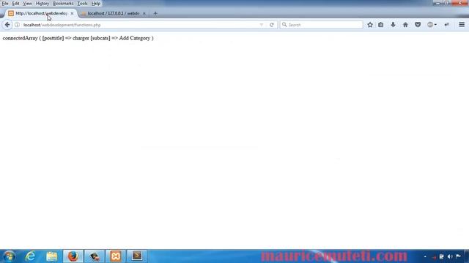Open the Windows Start menu
This screenshot has height=263, width=469.
pyautogui.click(x=10, y=256)
